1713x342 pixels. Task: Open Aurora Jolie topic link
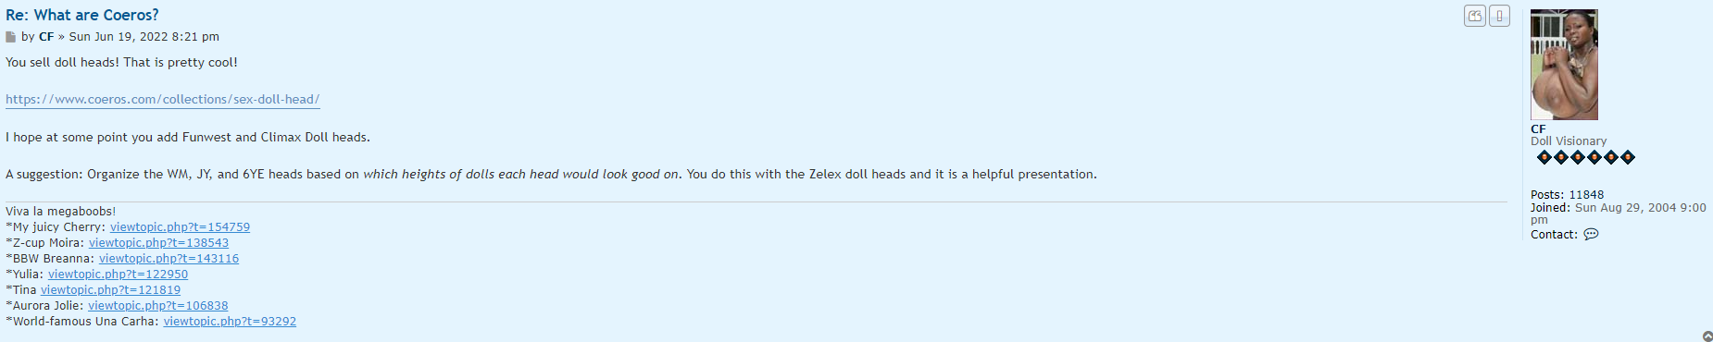[157, 306]
